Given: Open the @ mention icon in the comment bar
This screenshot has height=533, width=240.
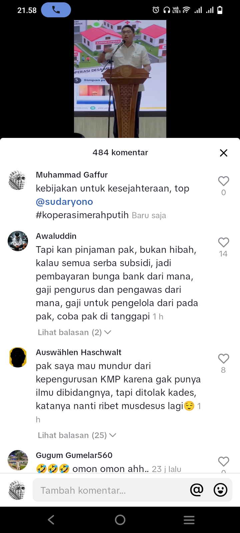Looking at the screenshot, I should coord(197,490).
